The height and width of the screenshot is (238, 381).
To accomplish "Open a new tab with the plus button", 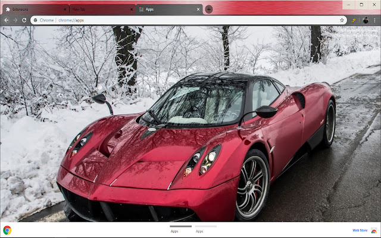I will click(209, 10).
